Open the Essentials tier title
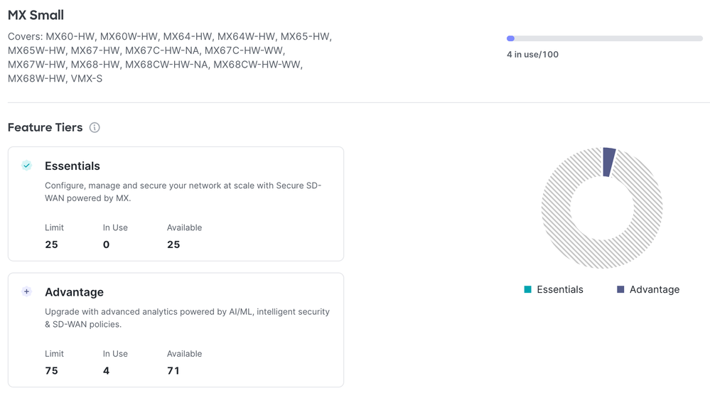 click(x=72, y=166)
